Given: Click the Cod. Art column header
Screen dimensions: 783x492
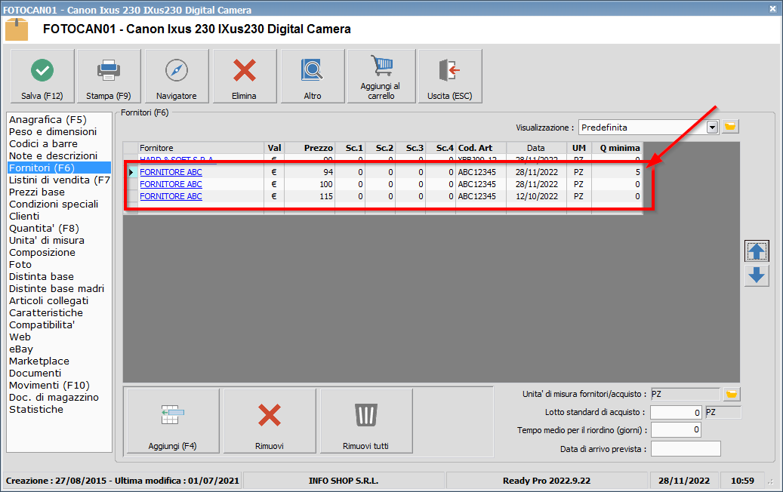Looking at the screenshot, I should (x=481, y=148).
